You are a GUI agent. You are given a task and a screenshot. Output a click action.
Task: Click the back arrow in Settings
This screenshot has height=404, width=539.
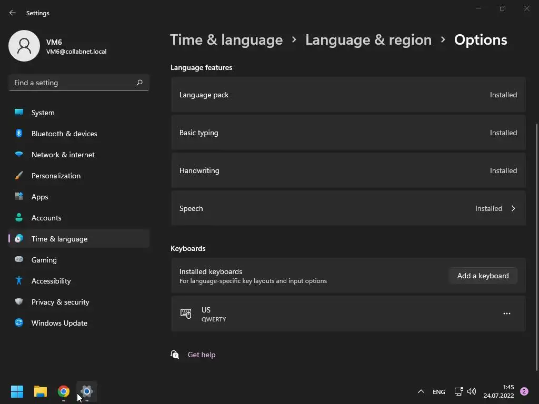coord(13,13)
